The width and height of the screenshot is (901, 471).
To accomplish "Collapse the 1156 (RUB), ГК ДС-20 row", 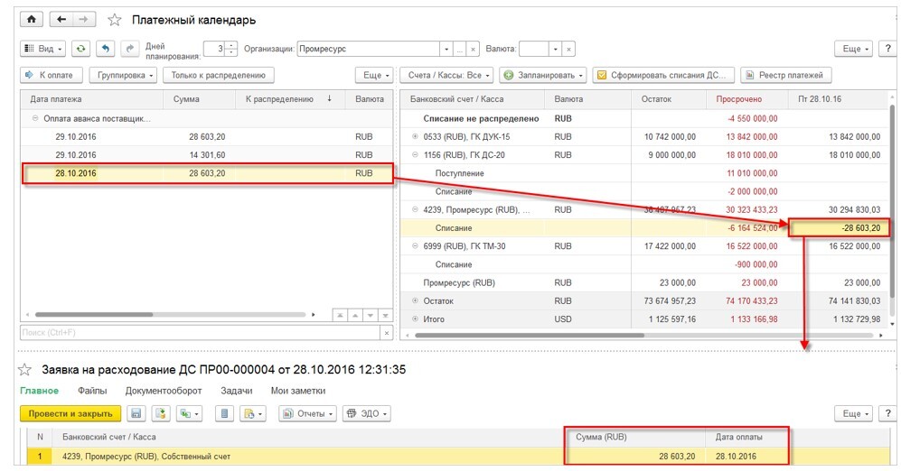I will click(x=415, y=155).
